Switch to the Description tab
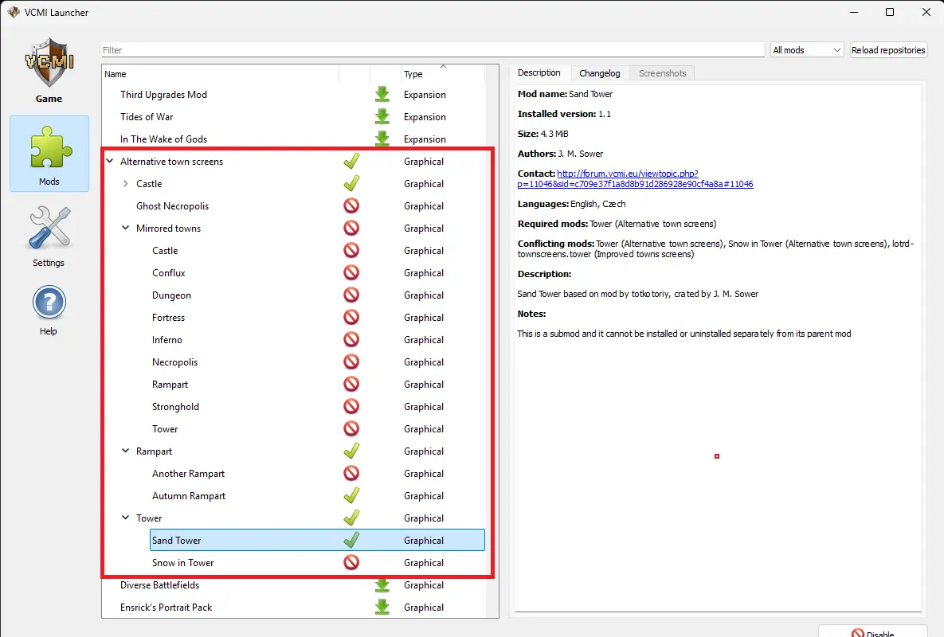Viewport: 944px width, 637px height. [539, 73]
